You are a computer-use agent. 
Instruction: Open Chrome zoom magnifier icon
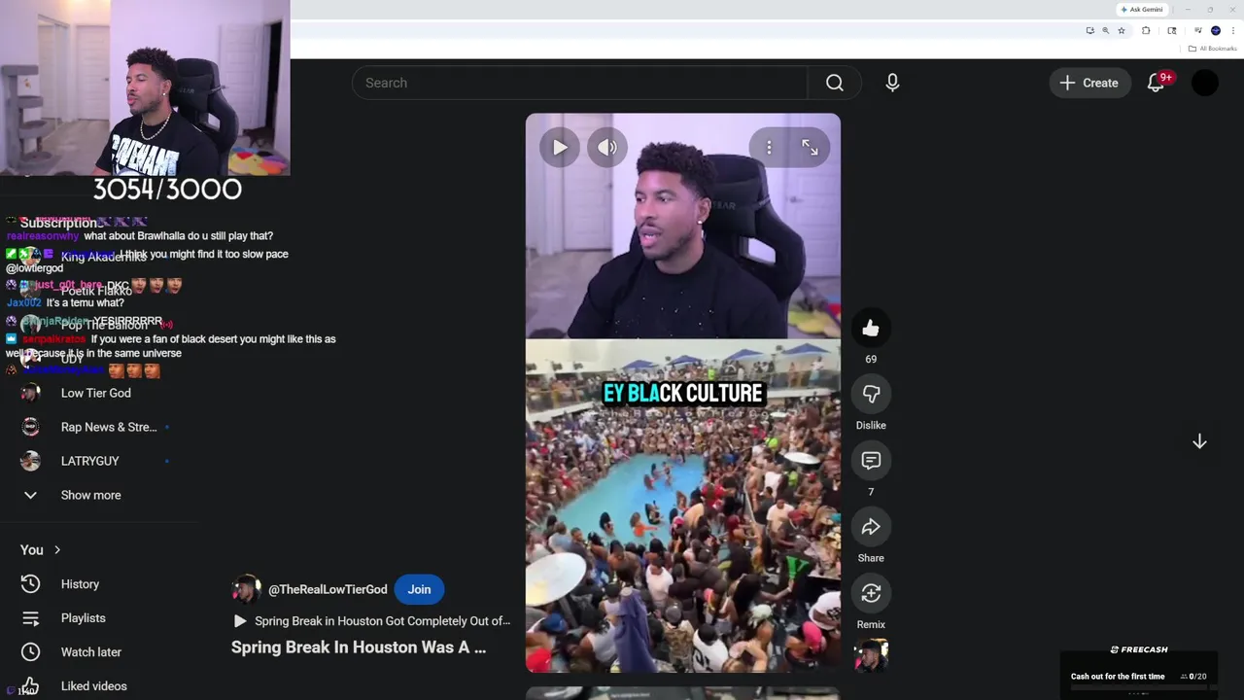coord(1105,31)
